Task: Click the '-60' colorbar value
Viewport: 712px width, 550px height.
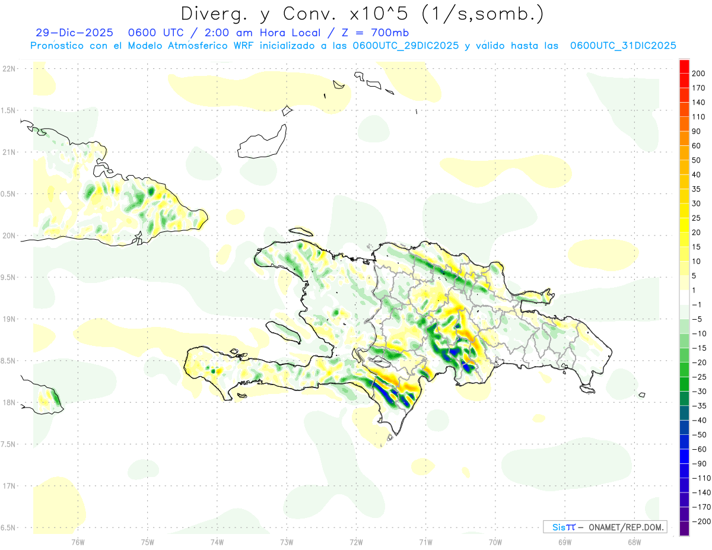Action: coord(699,449)
